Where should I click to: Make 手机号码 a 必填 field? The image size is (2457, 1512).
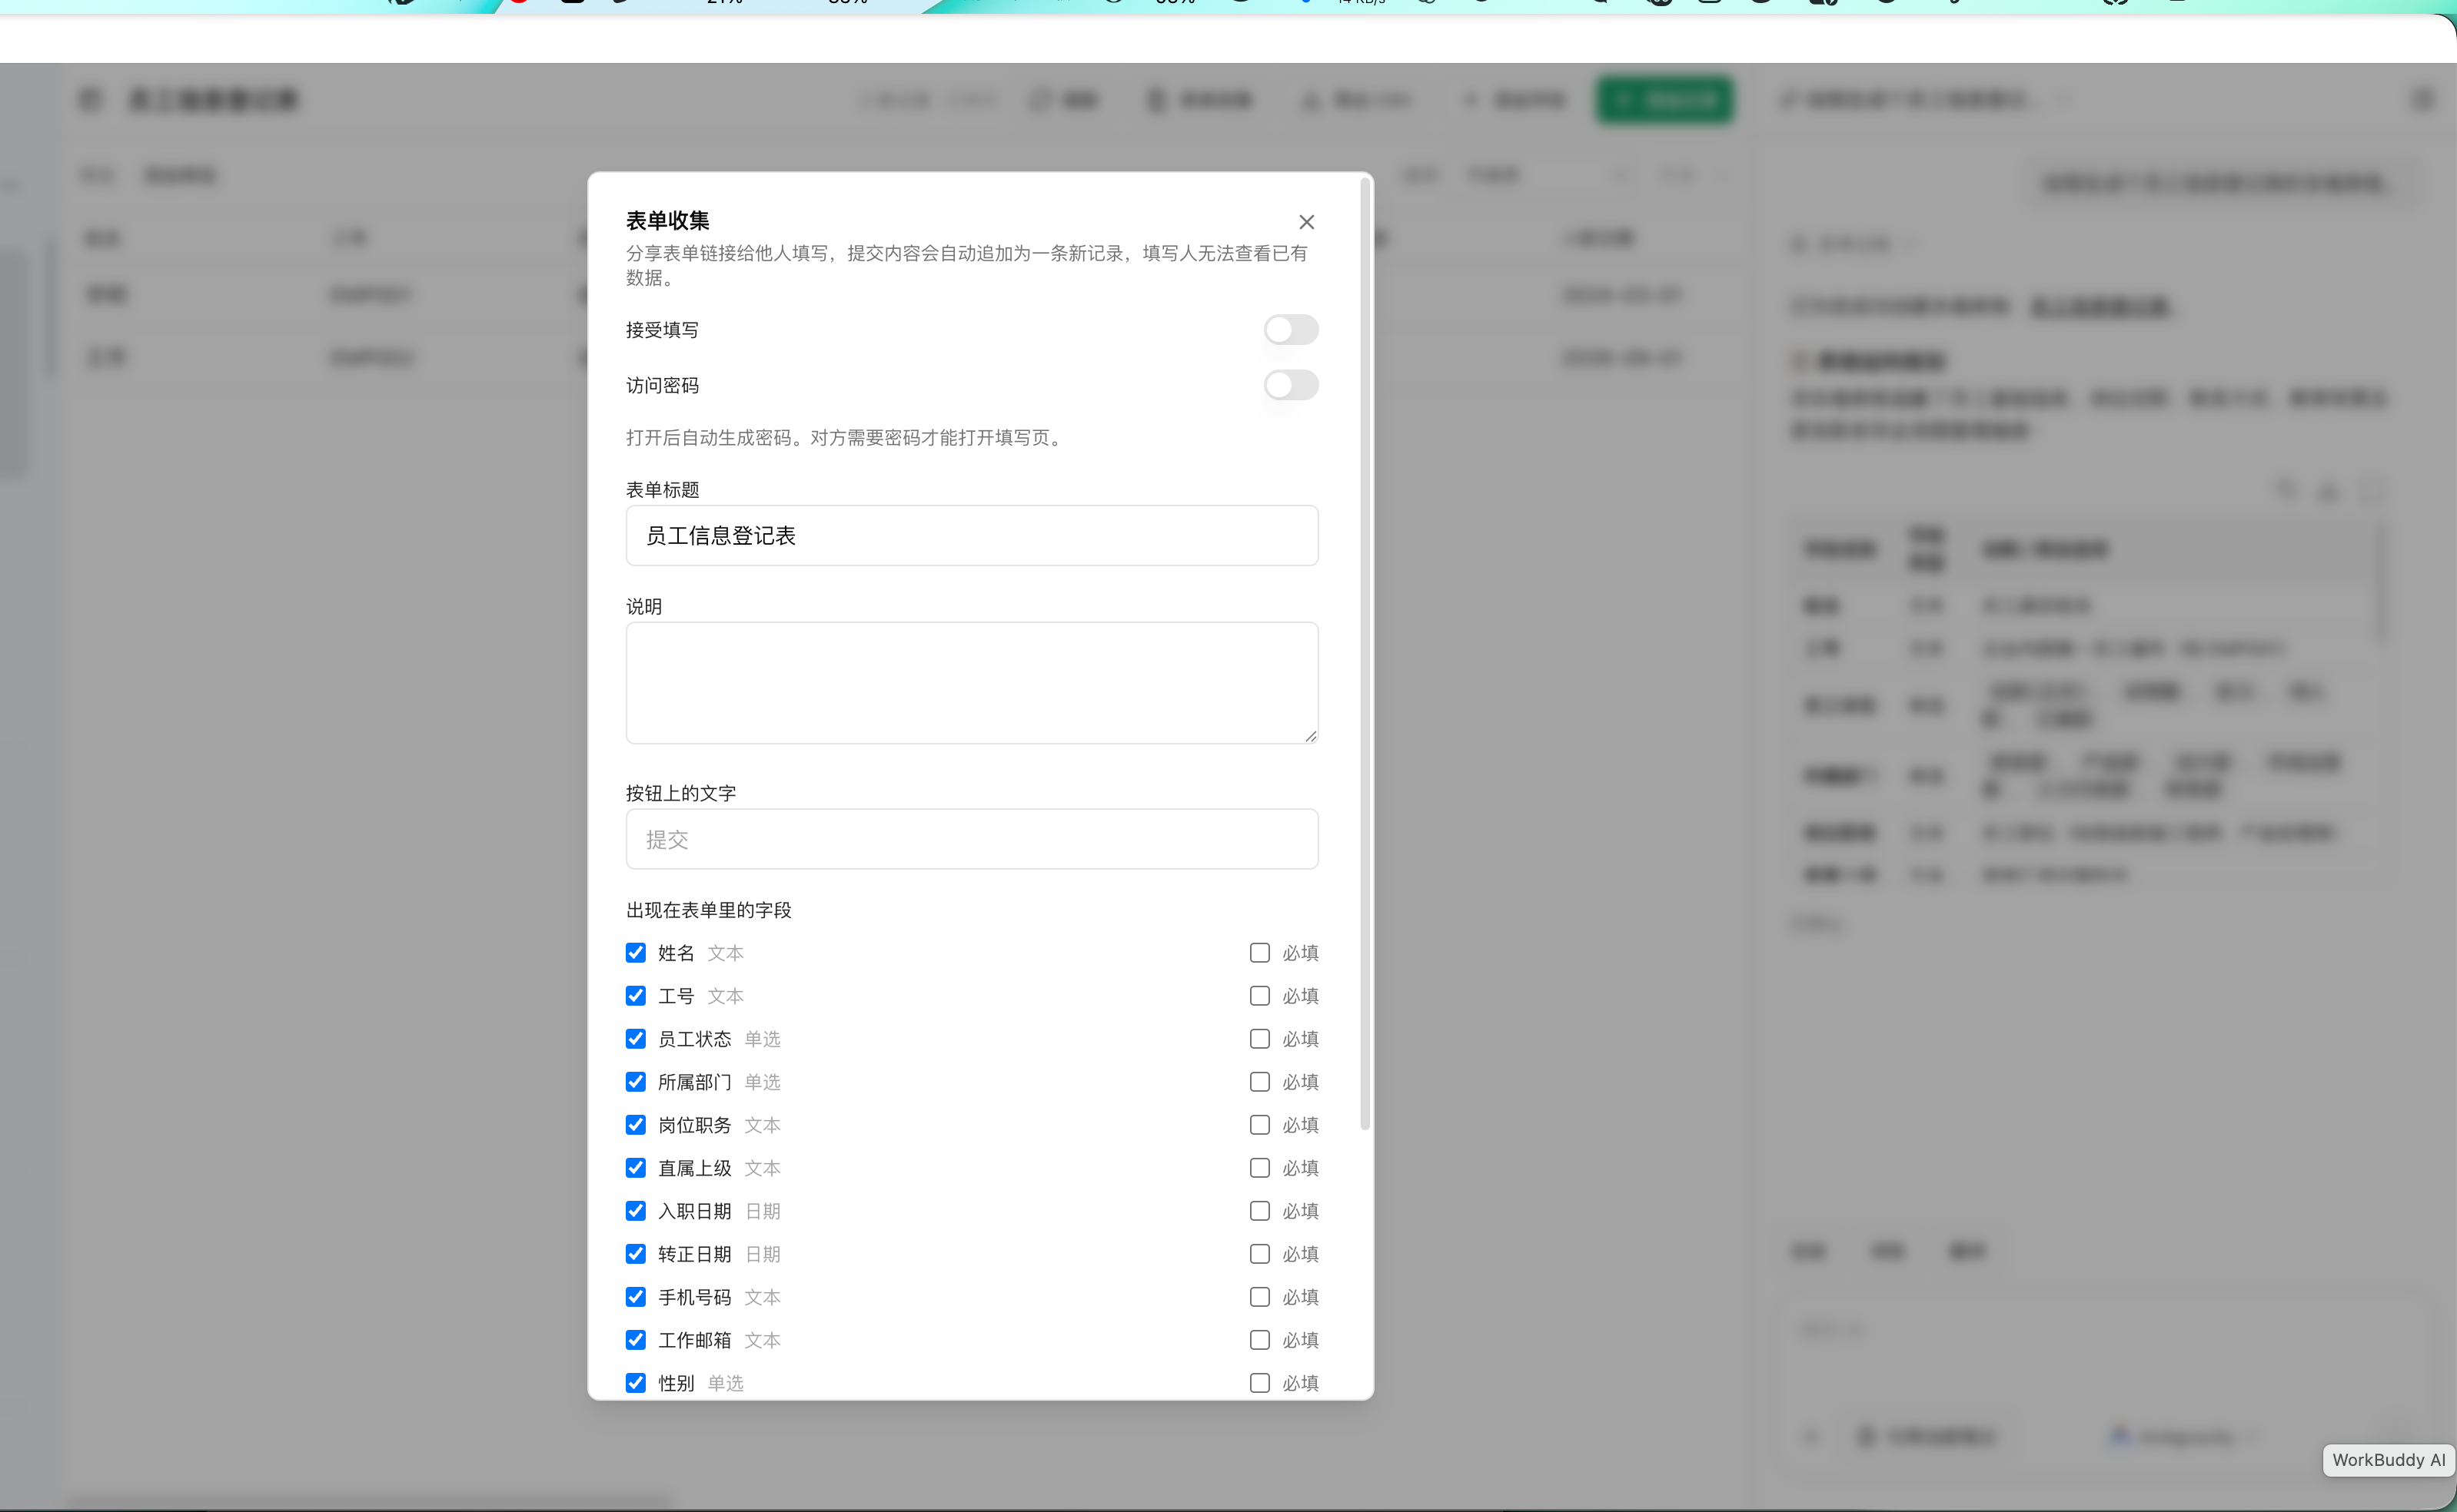coord(1259,1297)
